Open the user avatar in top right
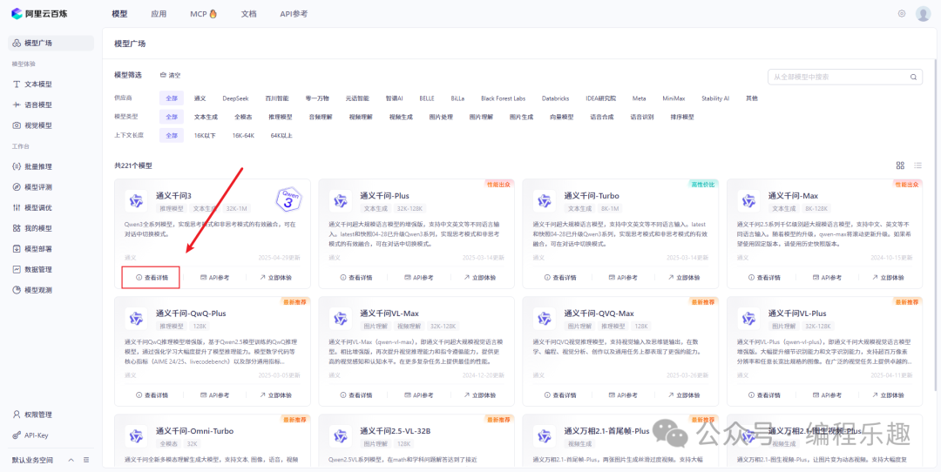Image resolution: width=941 pixels, height=472 pixels. (x=923, y=14)
